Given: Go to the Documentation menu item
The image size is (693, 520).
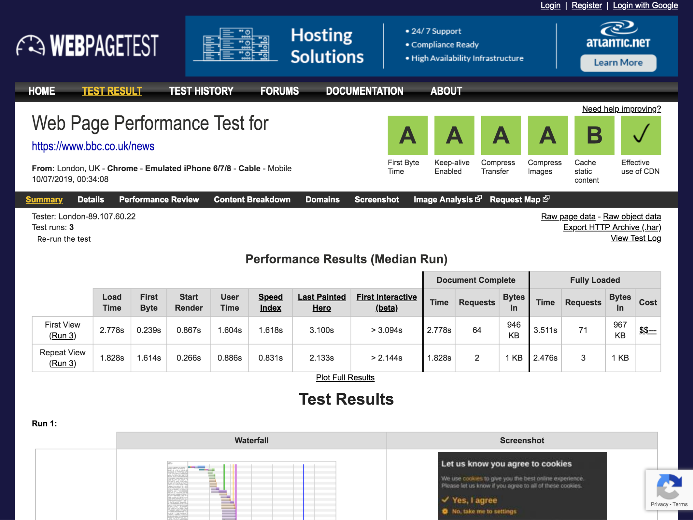Looking at the screenshot, I should 364,91.
